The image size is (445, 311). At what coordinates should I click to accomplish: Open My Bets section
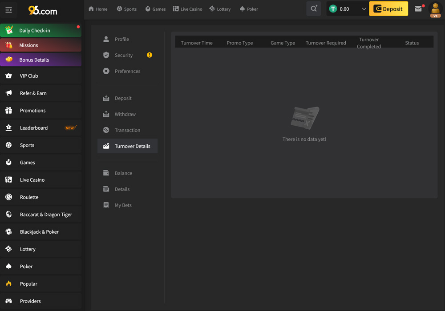coord(123,205)
